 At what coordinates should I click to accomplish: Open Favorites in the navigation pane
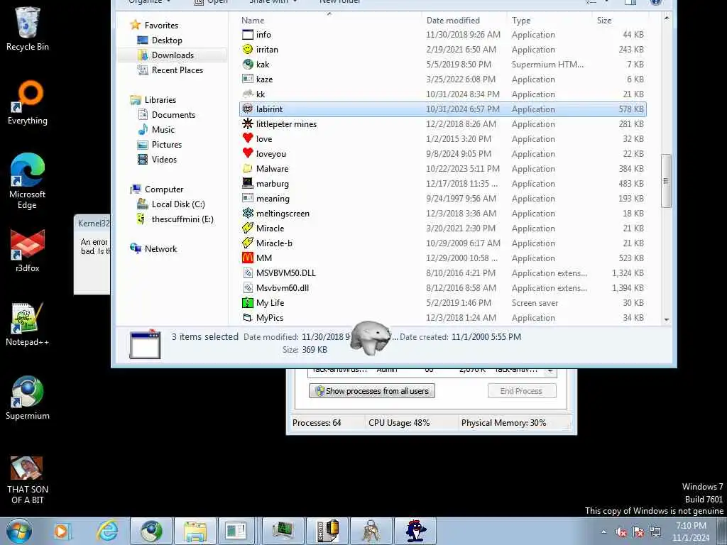coord(161,25)
